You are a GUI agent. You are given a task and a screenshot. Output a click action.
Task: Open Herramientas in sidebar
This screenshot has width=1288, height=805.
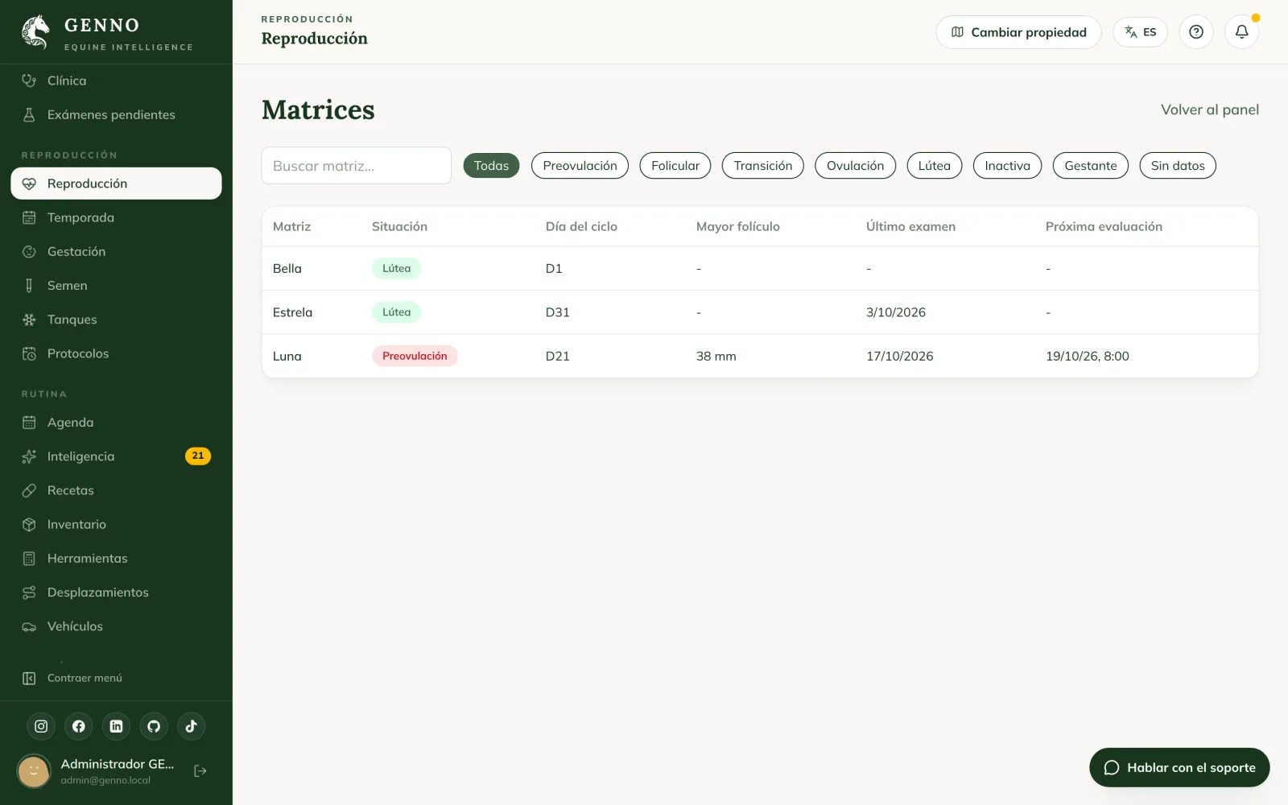116,558
